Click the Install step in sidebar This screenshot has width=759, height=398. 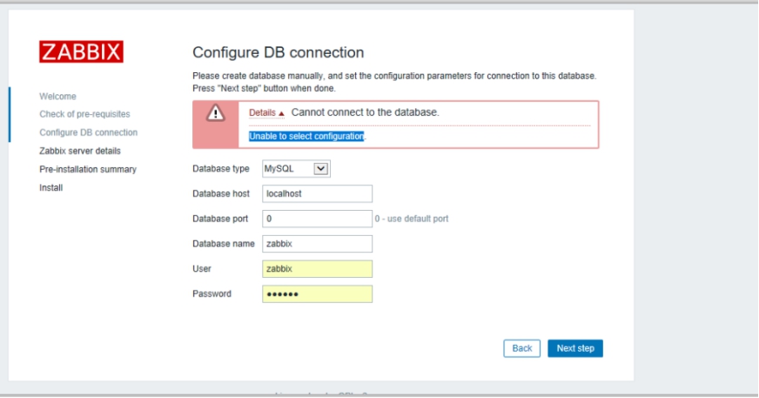(50, 187)
